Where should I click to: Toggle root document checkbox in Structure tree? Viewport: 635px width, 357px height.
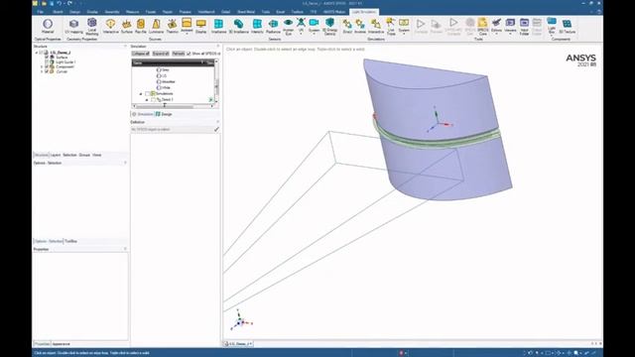(x=41, y=53)
